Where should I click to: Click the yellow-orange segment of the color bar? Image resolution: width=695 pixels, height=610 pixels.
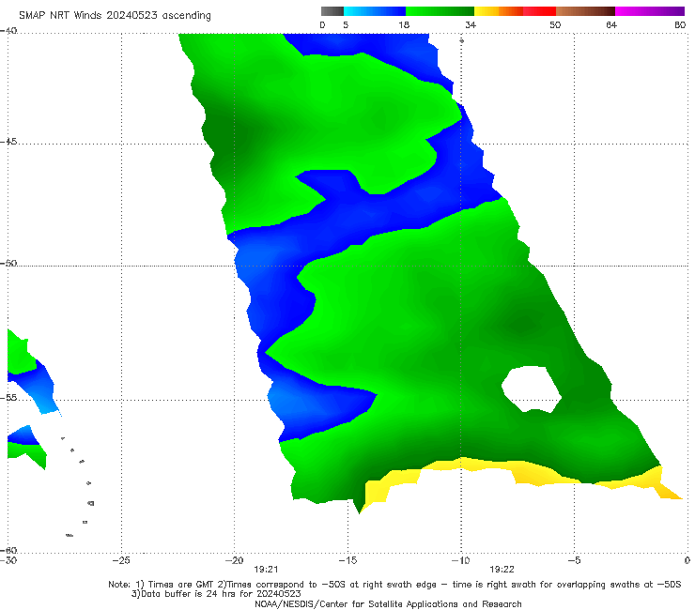499,11
